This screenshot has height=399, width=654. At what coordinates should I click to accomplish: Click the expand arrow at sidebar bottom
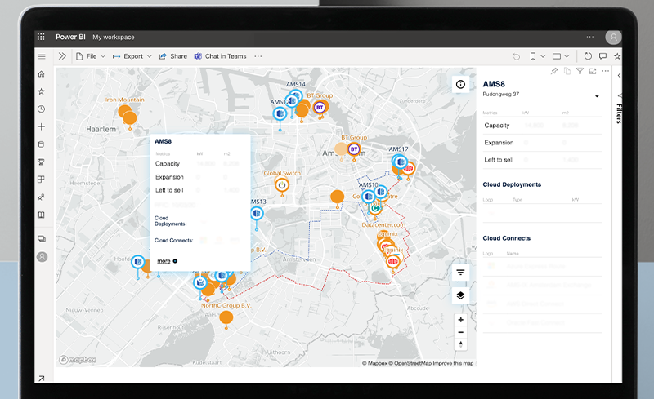coord(42,378)
